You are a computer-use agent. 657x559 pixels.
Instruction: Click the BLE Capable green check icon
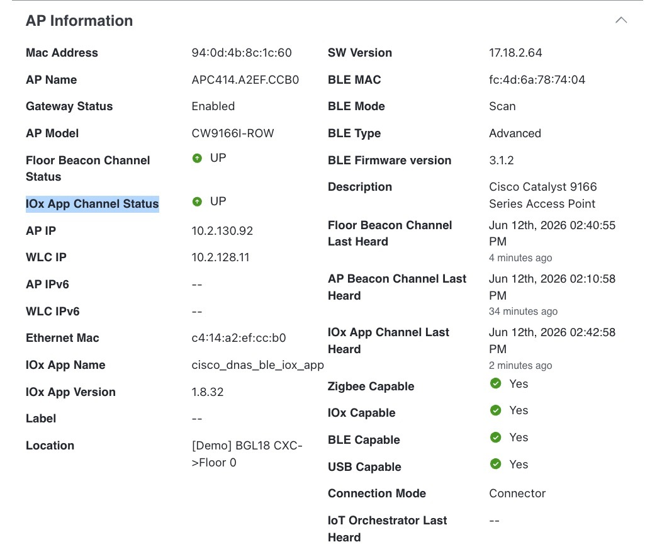click(x=495, y=437)
